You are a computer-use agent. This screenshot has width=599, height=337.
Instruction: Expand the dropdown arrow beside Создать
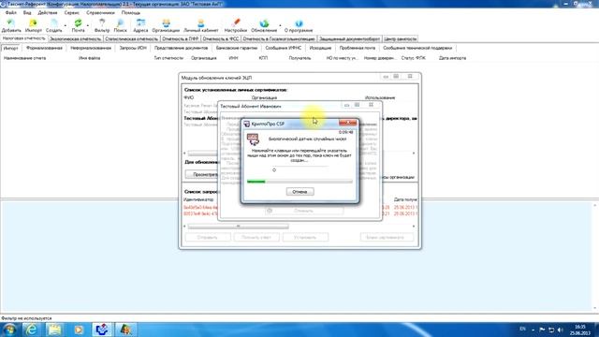pyautogui.click(x=66, y=26)
